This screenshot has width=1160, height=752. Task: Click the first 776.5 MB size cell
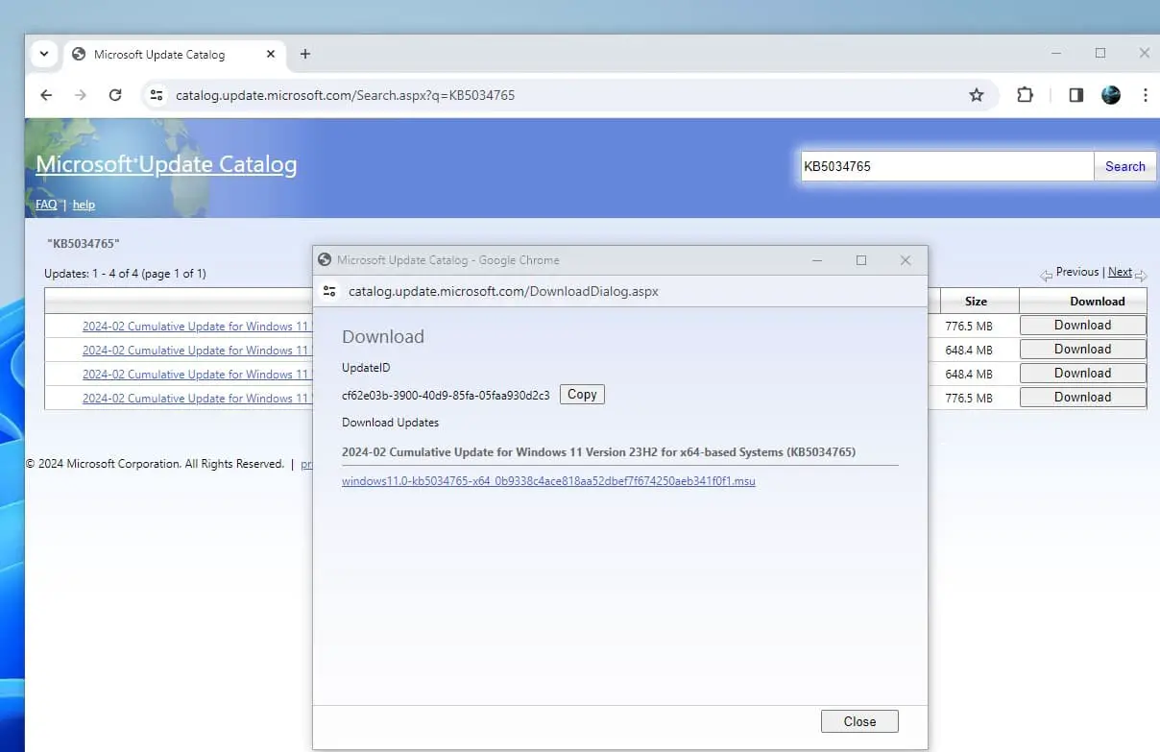pyautogui.click(x=969, y=327)
